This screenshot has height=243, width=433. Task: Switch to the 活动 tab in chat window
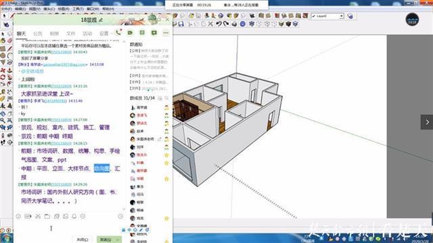pyautogui.click(x=87, y=34)
